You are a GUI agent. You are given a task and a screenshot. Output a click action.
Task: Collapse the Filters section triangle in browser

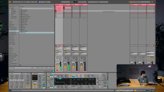coord(20,7)
